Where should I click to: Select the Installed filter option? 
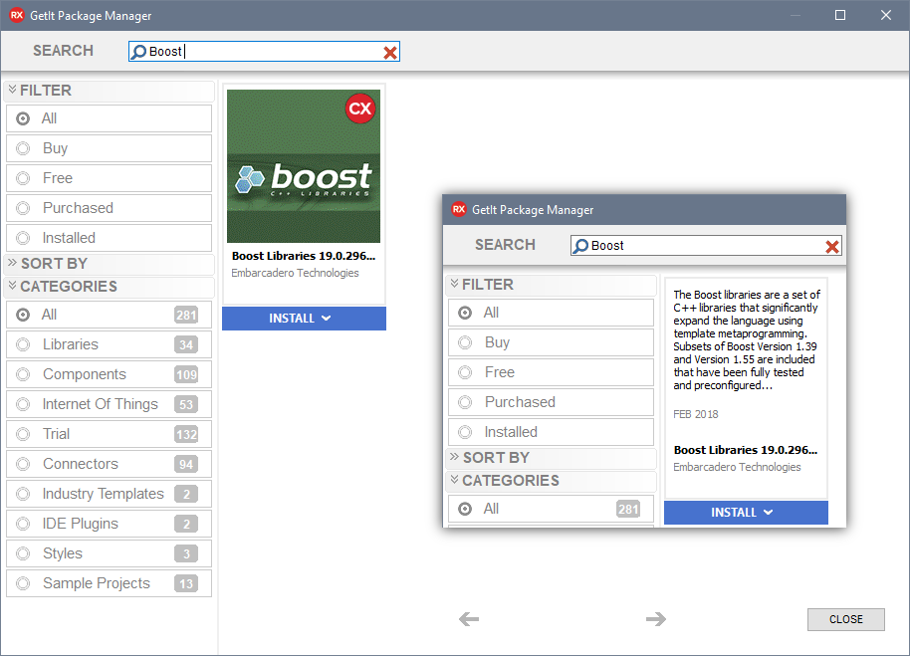[110, 238]
